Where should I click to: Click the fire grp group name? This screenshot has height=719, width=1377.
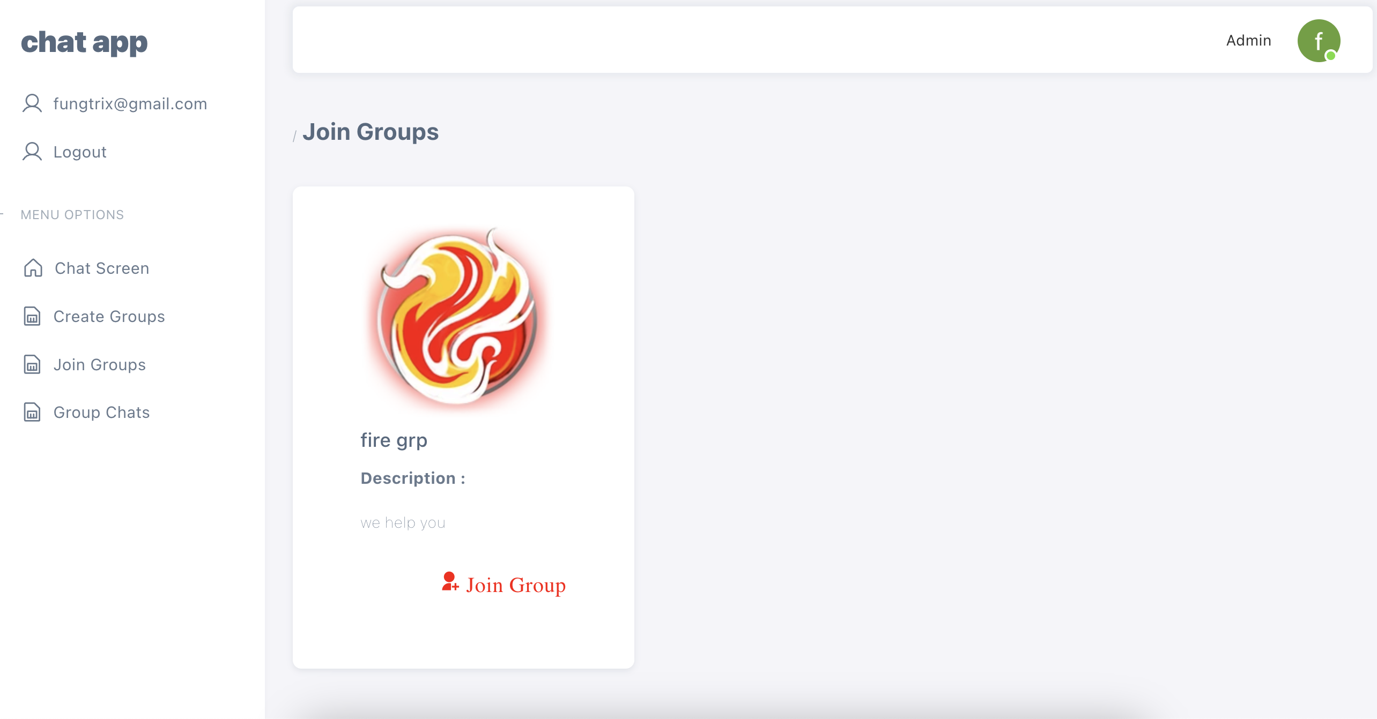(x=394, y=440)
